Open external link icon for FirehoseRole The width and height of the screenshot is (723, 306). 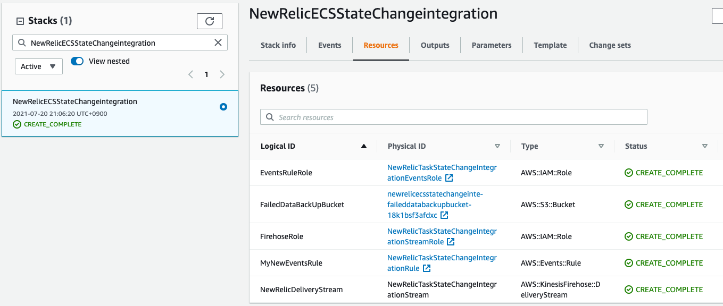(451, 242)
